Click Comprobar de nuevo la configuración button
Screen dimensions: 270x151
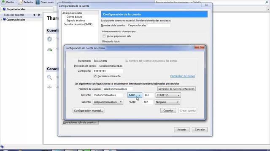176,89
